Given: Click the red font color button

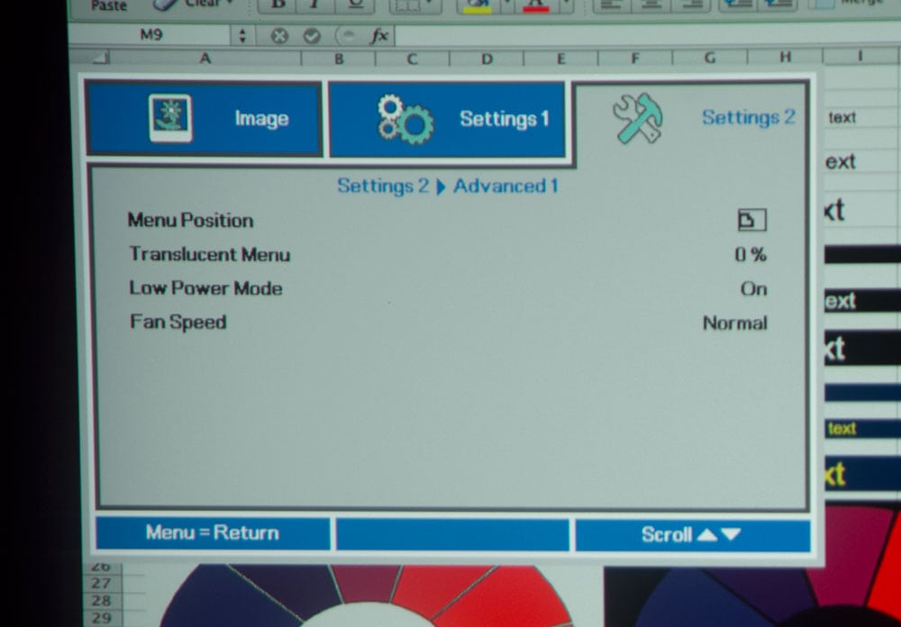Looking at the screenshot, I should click(537, 5).
